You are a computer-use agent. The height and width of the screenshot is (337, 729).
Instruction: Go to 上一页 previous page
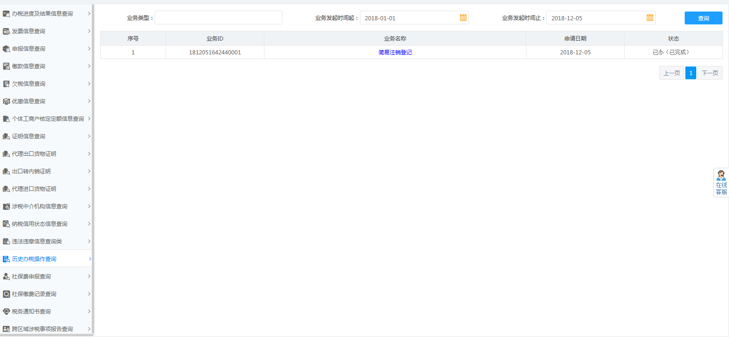671,73
